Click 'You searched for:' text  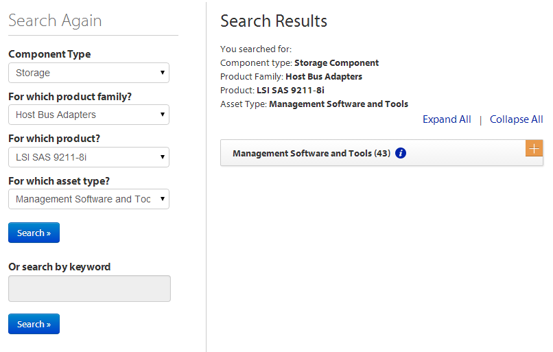(256, 49)
